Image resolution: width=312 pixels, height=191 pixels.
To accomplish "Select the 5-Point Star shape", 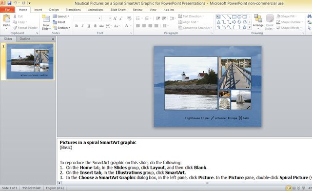I will pos(245,27).
